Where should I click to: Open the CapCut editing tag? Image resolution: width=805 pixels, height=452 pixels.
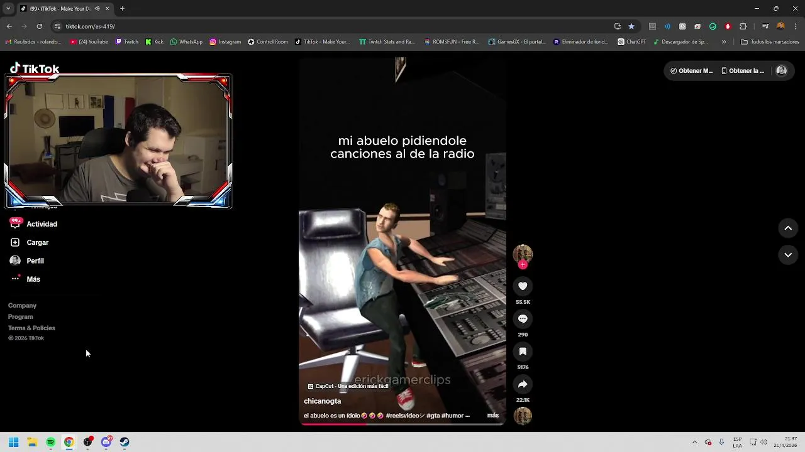tap(348, 386)
